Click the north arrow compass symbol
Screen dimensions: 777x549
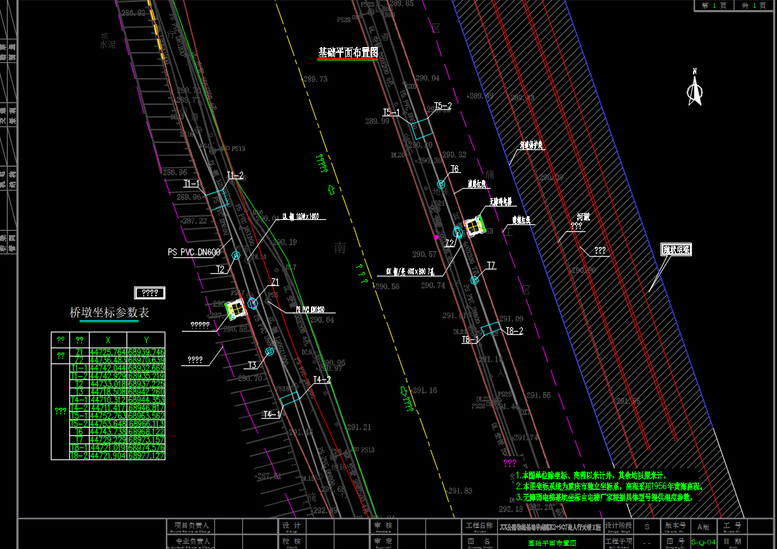(694, 91)
